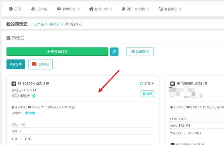Open the 云产品 menu item
224x145 pixels.
tap(39, 9)
